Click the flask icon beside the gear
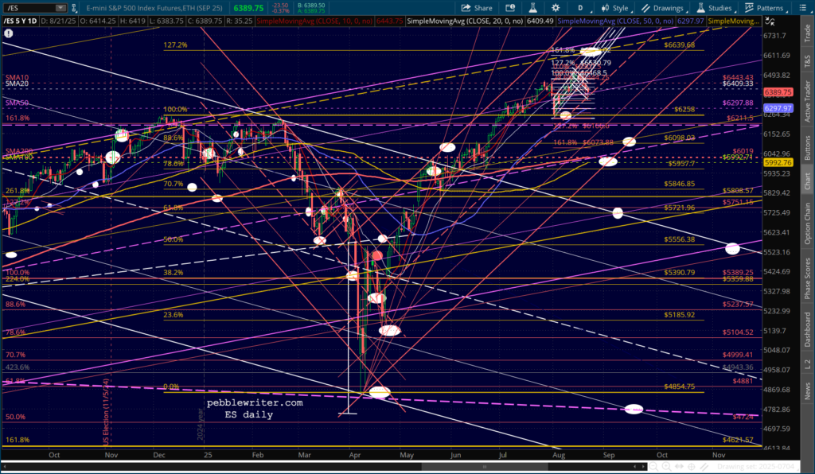This screenshot has width=815, height=474. coord(532,8)
